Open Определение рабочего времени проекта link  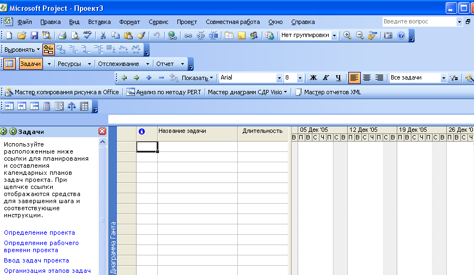click(x=41, y=247)
